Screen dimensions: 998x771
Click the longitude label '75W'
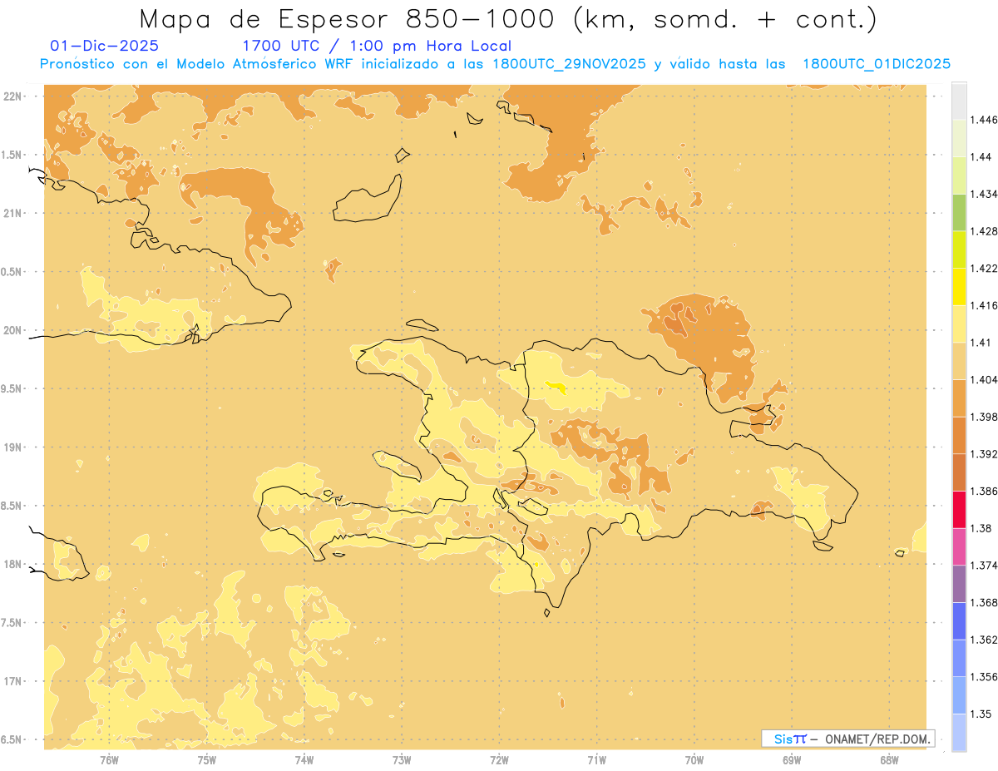[207, 760]
